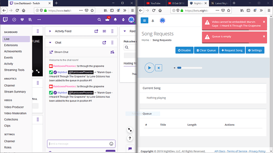Viewport: 273px width, 153px height.
Task: Toggle the Nightbot sidebar hamburger menu
Action: pyautogui.click(x=144, y=21)
